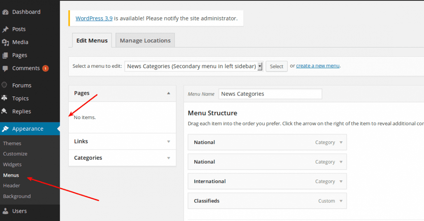Open Menus submenu item

(x=11, y=175)
